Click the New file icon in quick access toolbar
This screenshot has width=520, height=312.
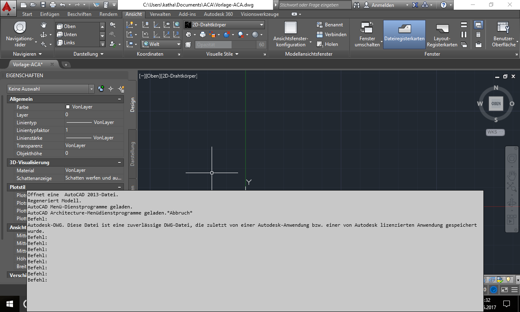[x=23, y=5]
